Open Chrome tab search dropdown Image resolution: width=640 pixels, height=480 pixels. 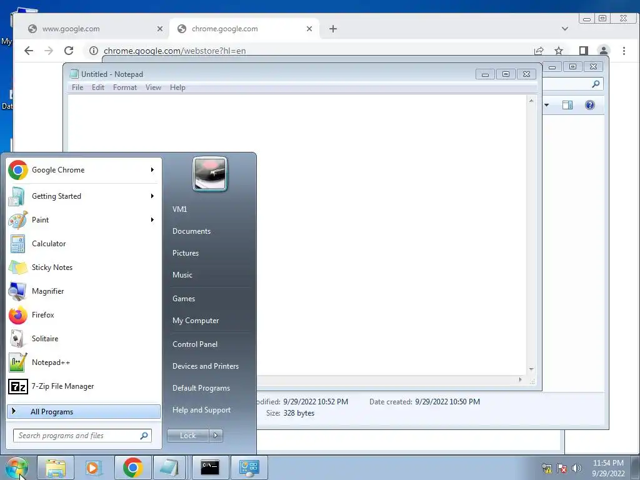point(565,29)
